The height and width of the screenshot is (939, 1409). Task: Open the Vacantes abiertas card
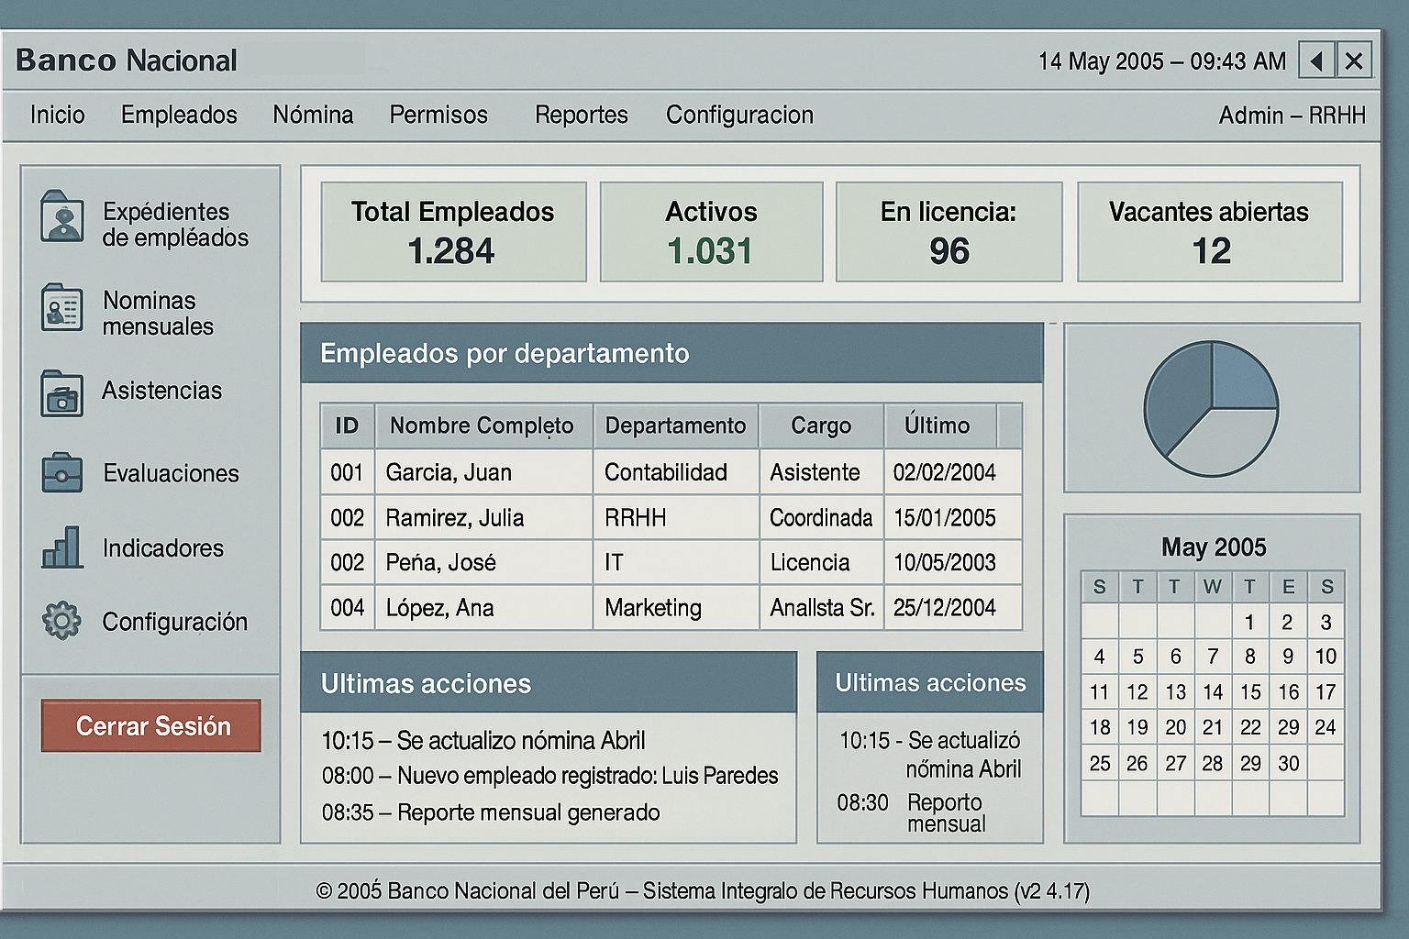coord(1209,232)
